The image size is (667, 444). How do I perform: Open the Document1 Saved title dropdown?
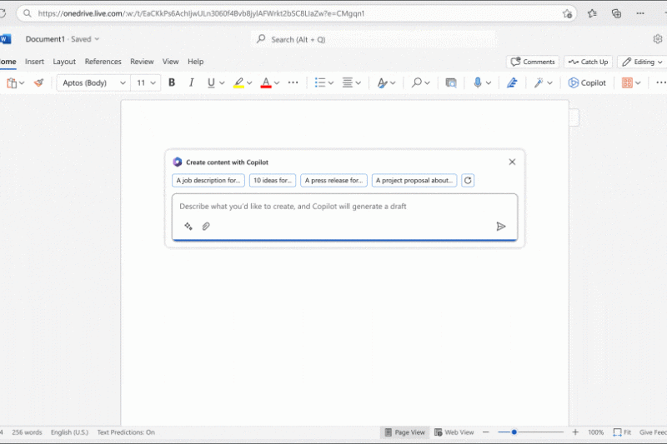click(x=62, y=39)
